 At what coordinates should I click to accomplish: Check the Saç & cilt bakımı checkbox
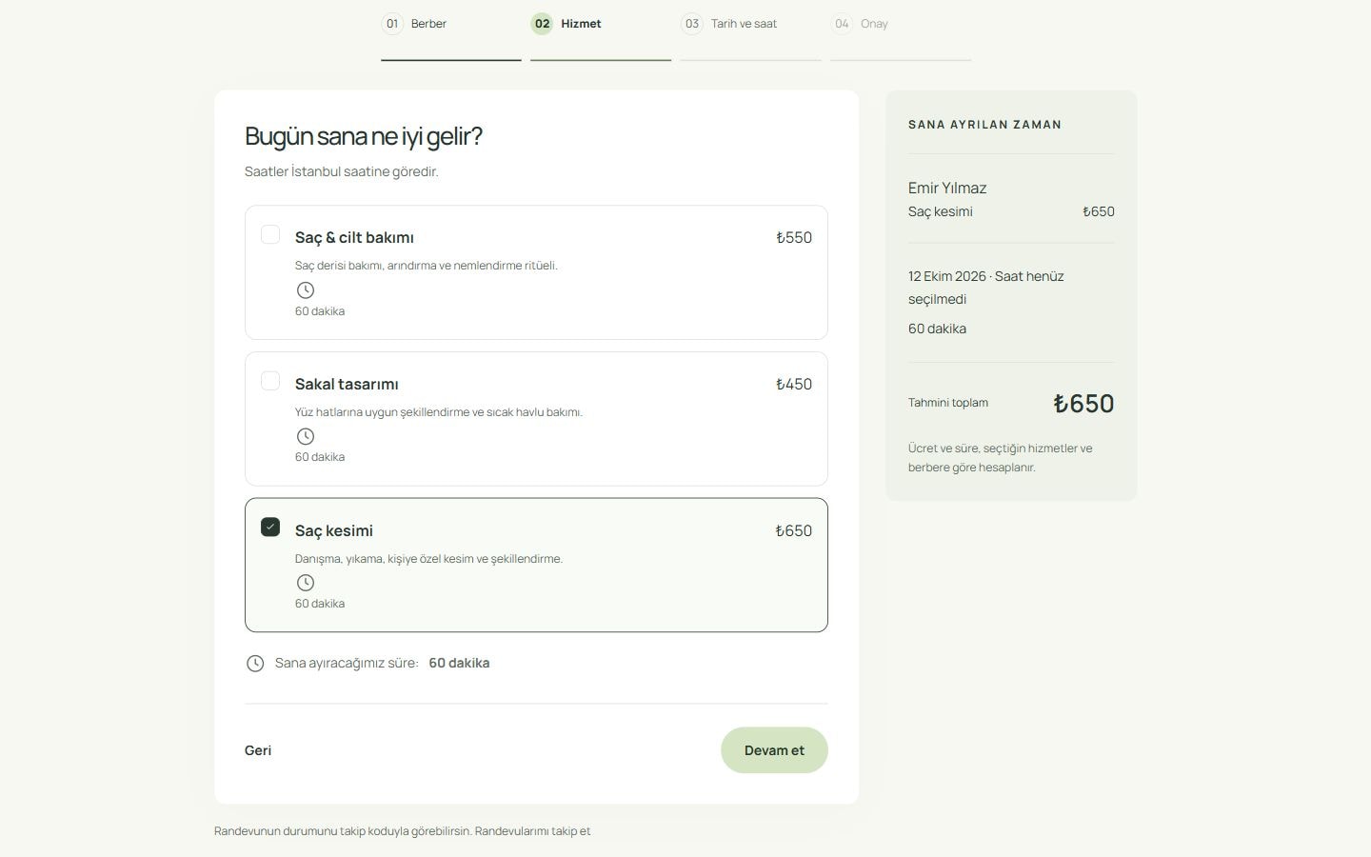point(270,234)
